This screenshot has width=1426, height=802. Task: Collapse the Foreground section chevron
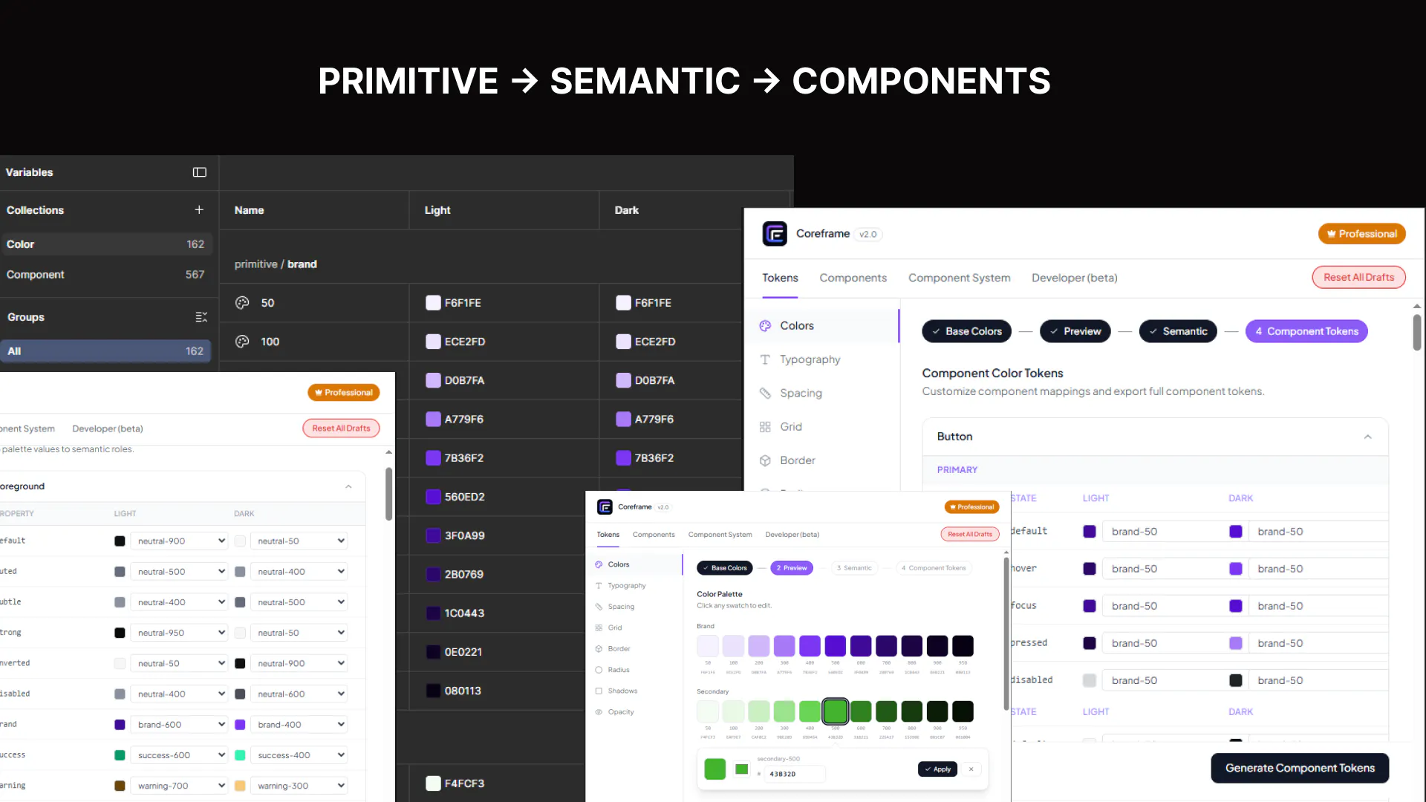[x=348, y=486]
